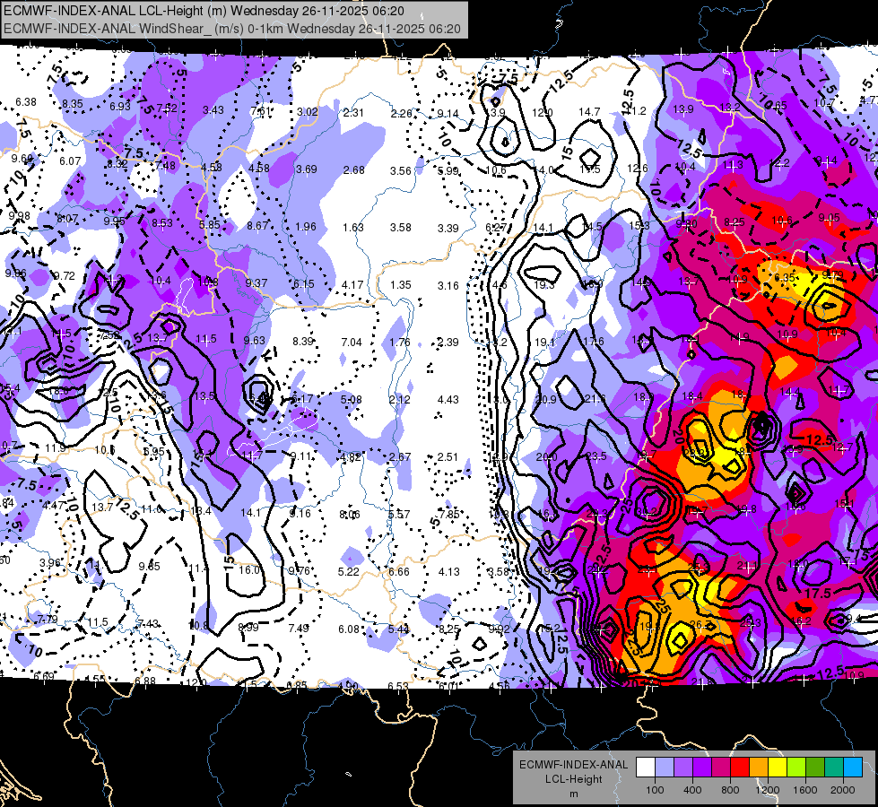Viewport: 878px width, 807px height.
Task: Click the grid value 2.26
Action: click(402, 114)
